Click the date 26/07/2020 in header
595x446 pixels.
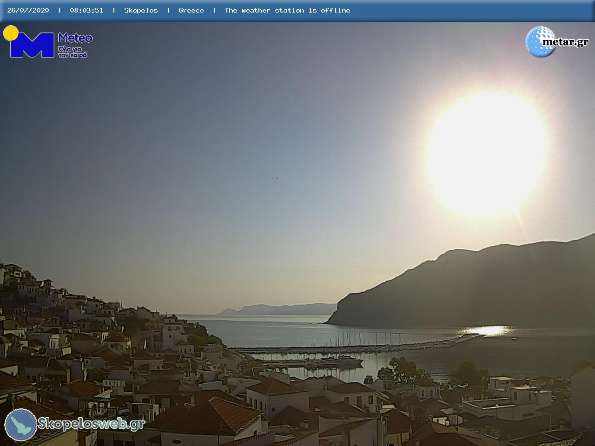pos(28,10)
